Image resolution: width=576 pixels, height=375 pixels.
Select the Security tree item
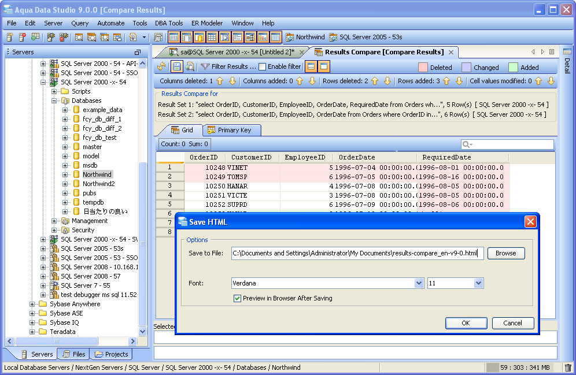coord(83,230)
